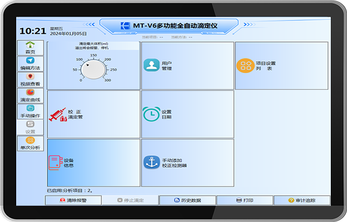
Task: Click the 打印 print button
Action: [x=245, y=200]
